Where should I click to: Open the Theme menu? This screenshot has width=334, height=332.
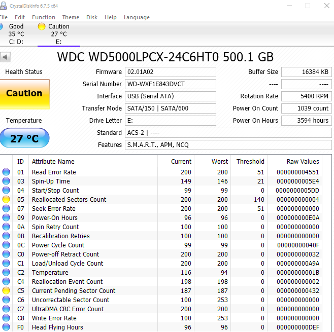click(71, 17)
